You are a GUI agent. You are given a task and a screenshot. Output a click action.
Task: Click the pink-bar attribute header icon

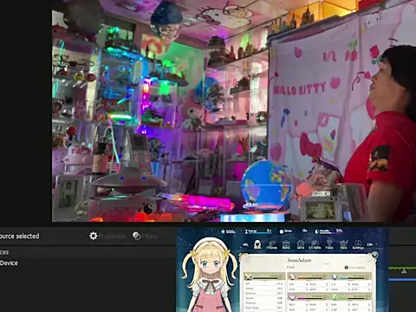click(292, 297)
